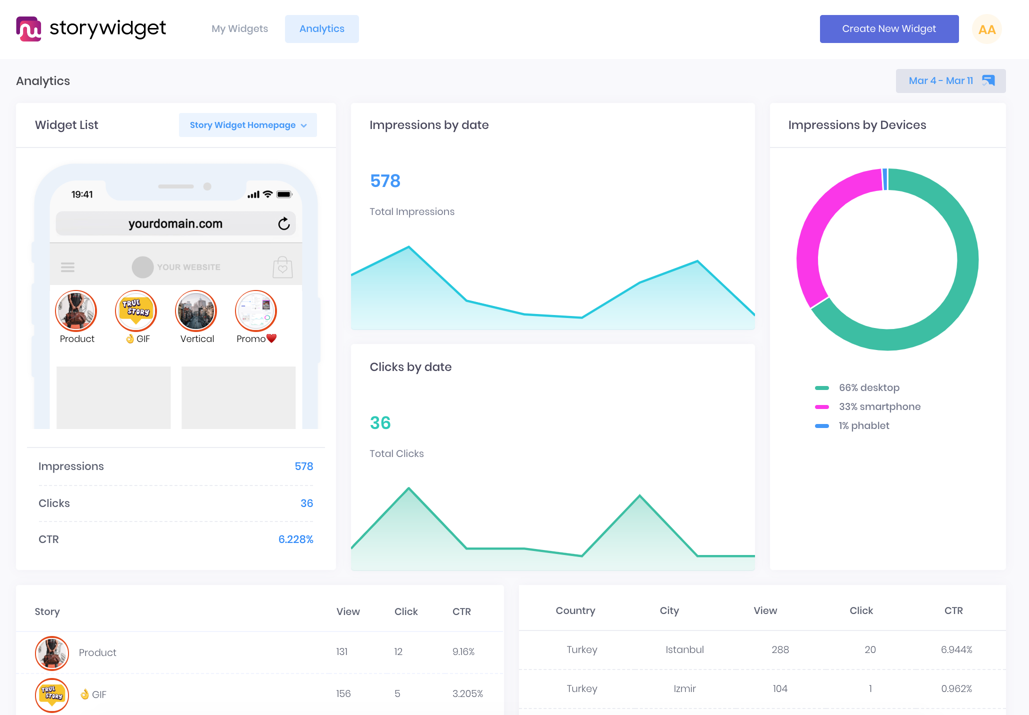The width and height of the screenshot is (1029, 715).
Task: Open the Product story circle in preview
Action: [x=76, y=311]
